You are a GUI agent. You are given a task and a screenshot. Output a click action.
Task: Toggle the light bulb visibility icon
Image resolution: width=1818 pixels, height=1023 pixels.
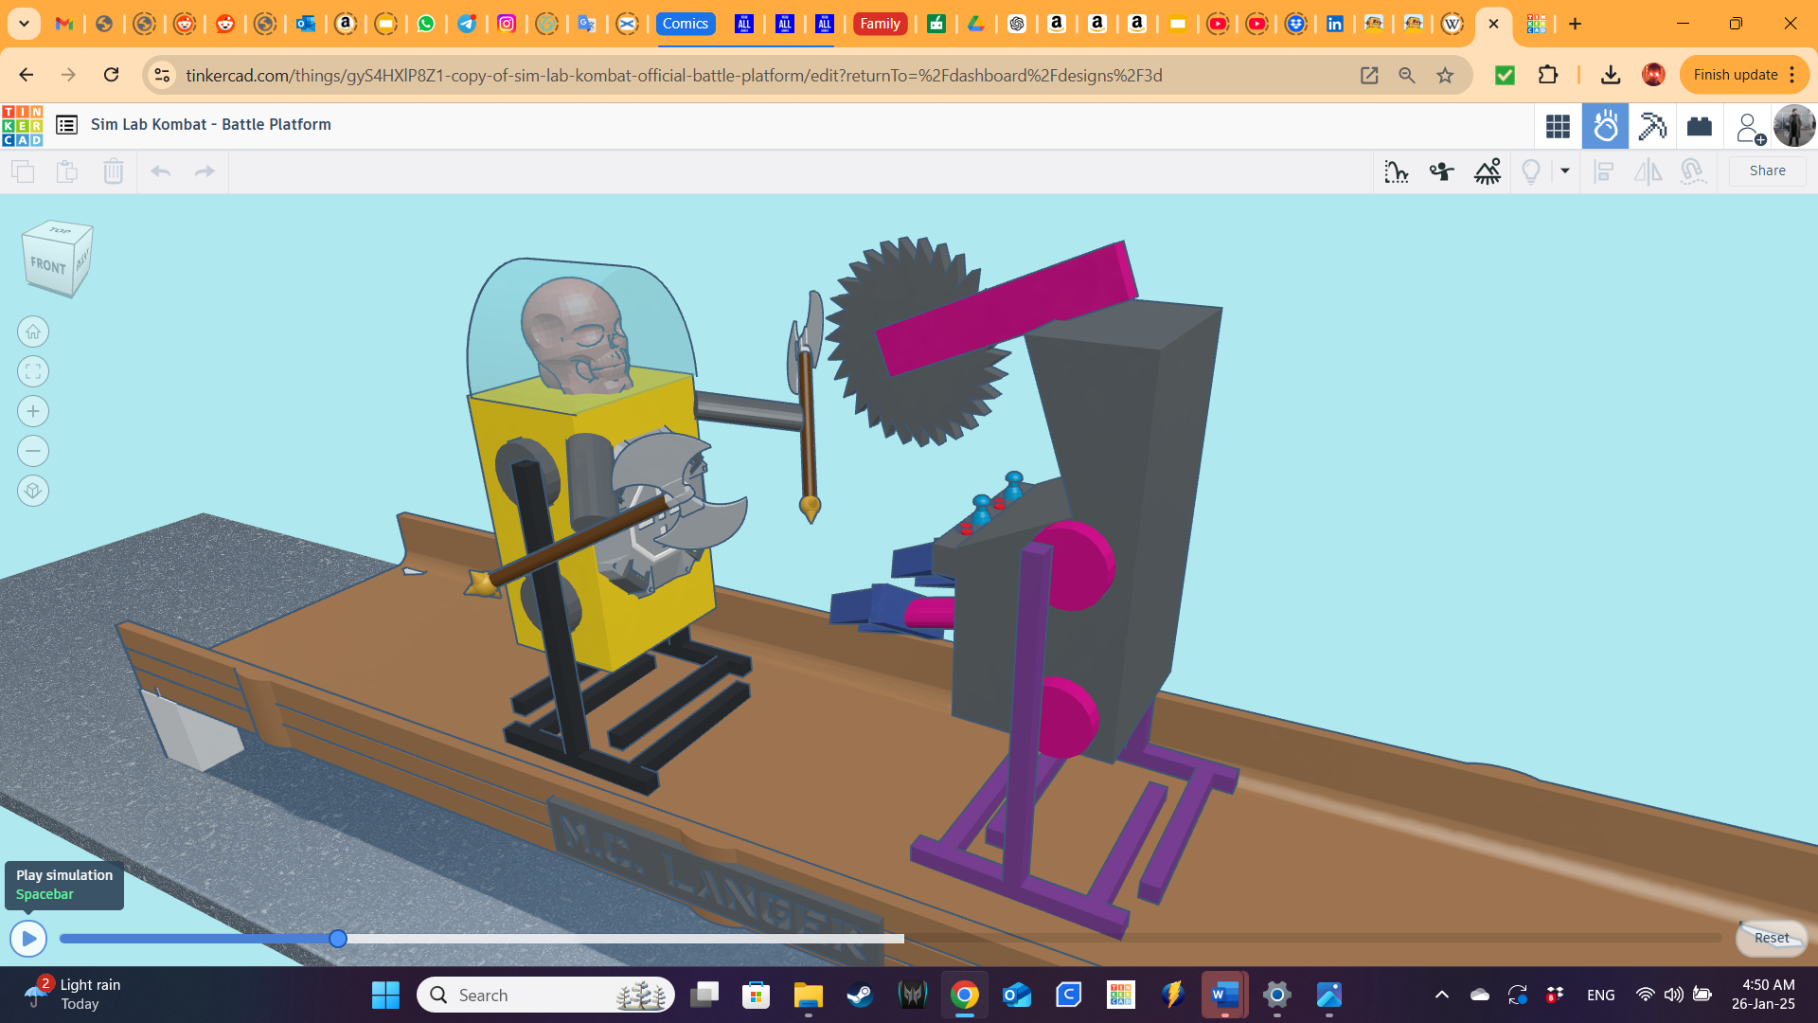point(1531,171)
